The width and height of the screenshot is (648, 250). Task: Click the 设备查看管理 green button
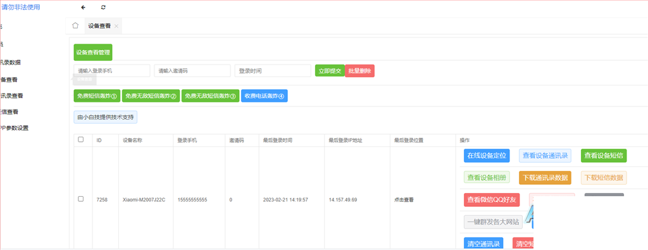click(x=93, y=53)
